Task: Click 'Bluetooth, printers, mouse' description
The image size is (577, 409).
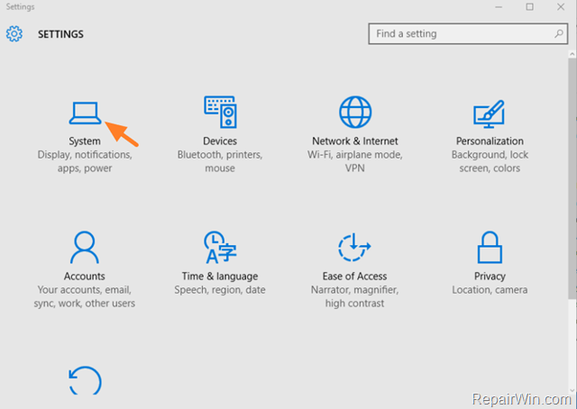Action: tap(220, 161)
